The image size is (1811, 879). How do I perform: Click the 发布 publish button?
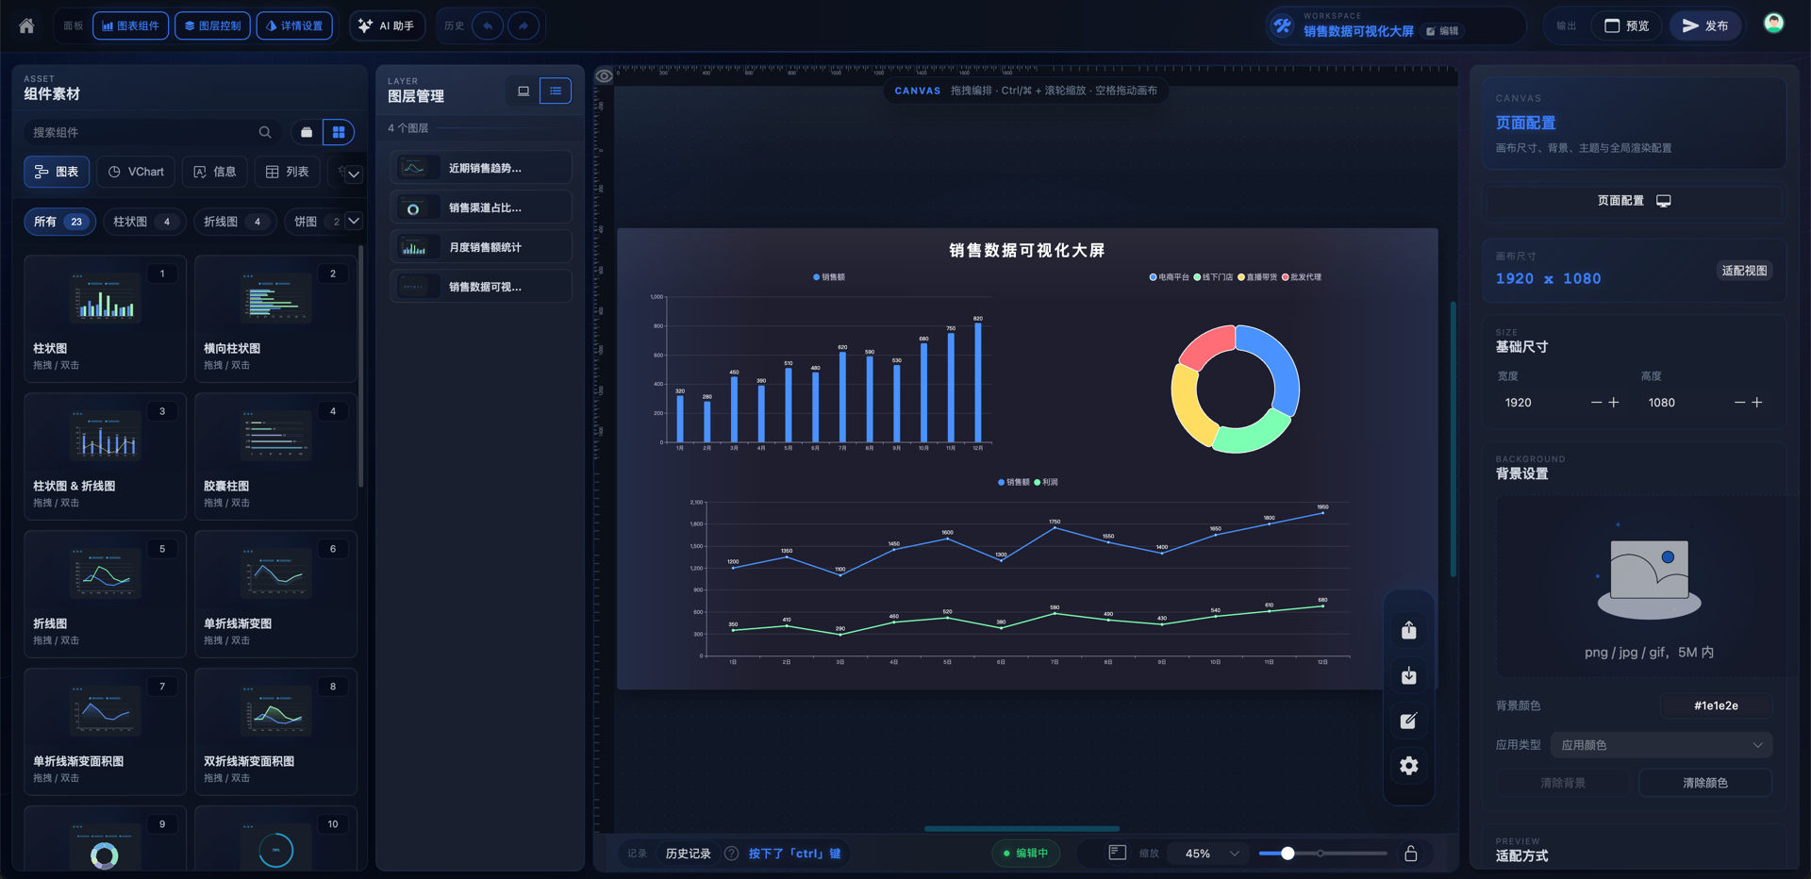point(1705,25)
